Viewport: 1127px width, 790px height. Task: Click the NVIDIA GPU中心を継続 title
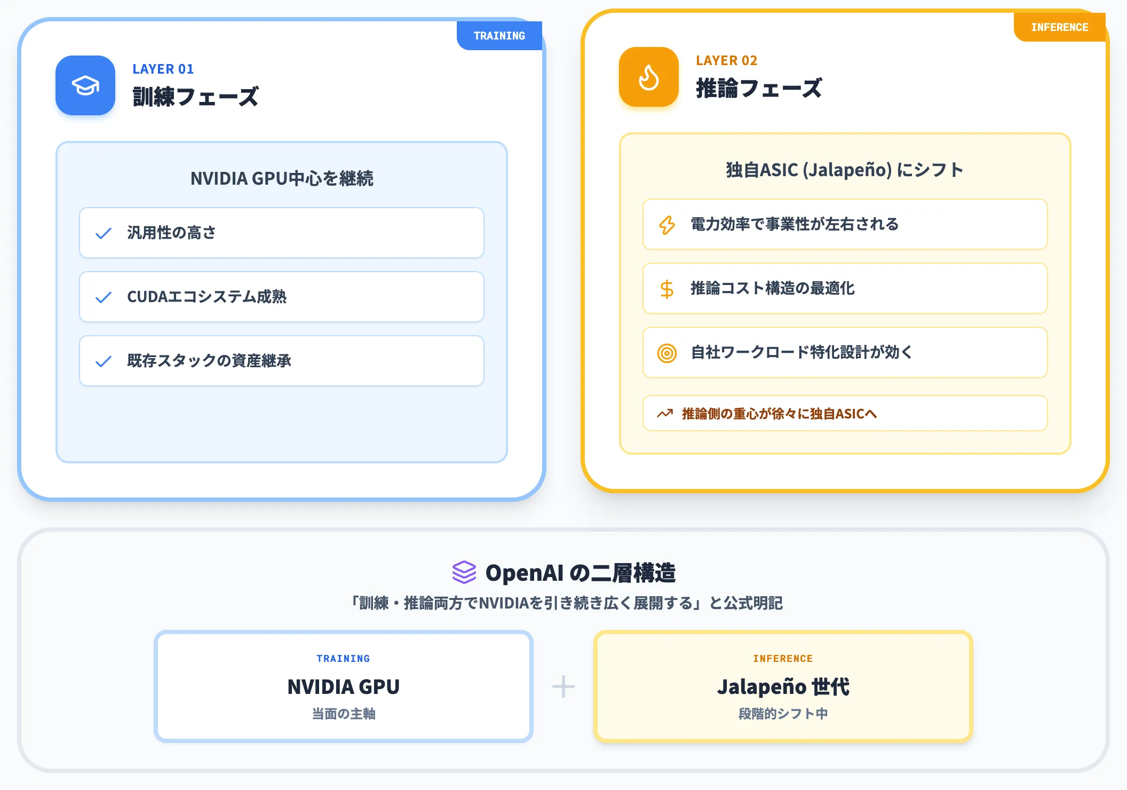(x=282, y=178)
